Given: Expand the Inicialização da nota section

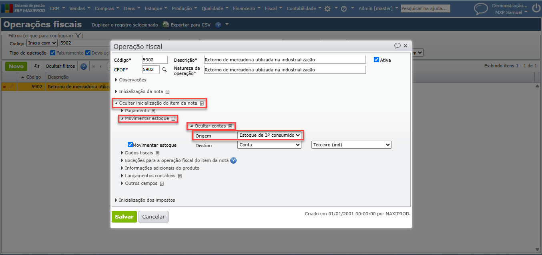Looking at the screenshot, I should point(139,92).
